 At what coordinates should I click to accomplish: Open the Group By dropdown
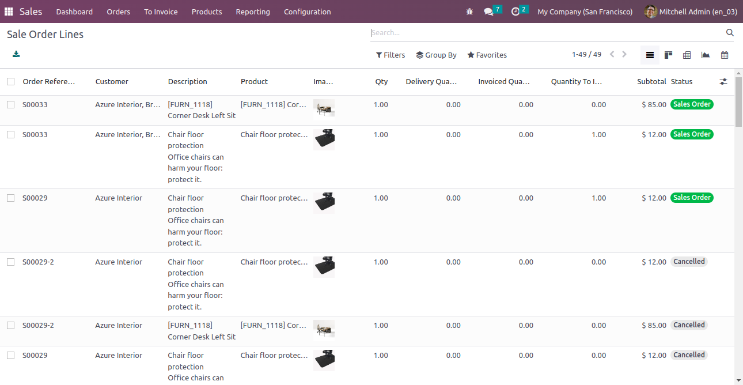(x=436, y=55)
